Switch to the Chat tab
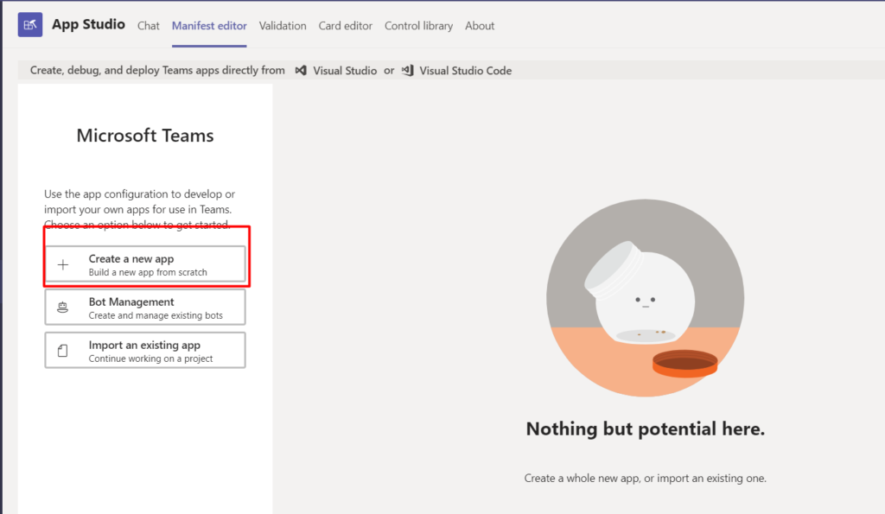Viewport: 885px width, 514px height. coord(149,26)
